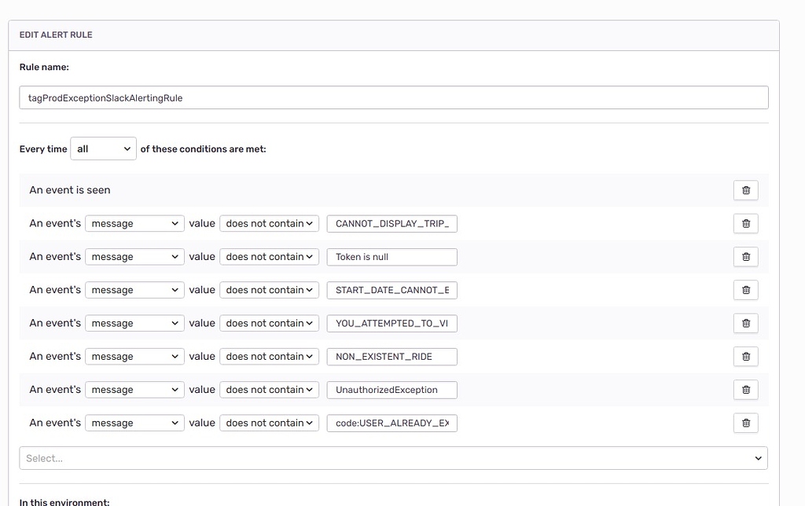The height and width of the screenshot is (506, 805).
Task: Delete the "An event is seen" condition
Action: click(745, 190)
